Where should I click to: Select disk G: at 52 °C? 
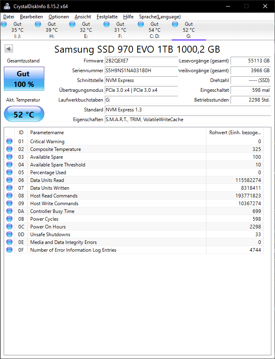(x=189, y=30)
